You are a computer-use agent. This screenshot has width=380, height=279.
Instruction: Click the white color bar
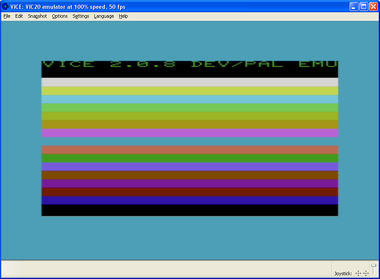(x=190, y=82)
